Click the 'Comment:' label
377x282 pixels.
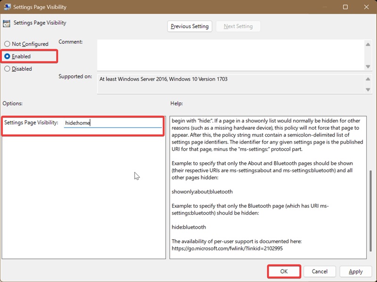tap(71, 42)
